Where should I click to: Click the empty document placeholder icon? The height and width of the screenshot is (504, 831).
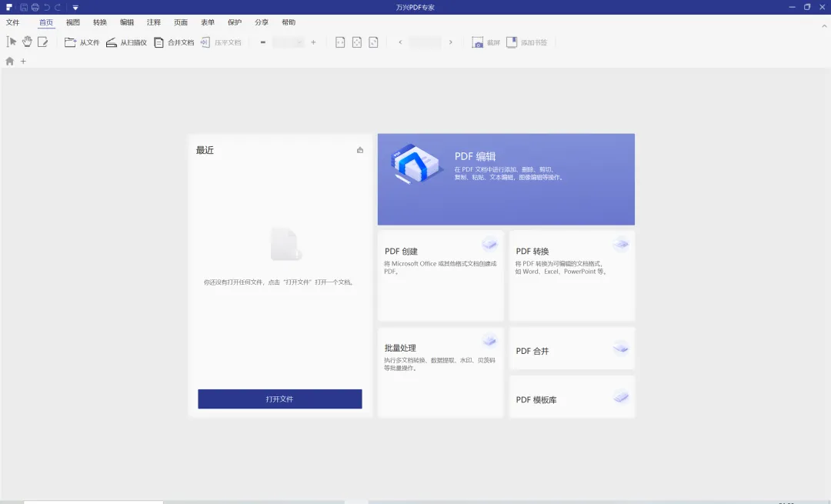[286, 245]
